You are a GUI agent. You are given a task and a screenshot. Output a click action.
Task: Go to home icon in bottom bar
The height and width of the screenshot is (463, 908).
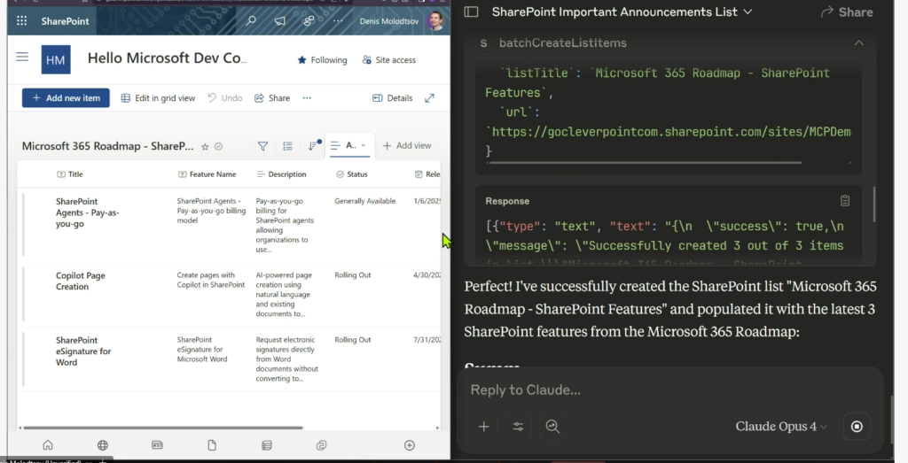[x=48, y=444]
